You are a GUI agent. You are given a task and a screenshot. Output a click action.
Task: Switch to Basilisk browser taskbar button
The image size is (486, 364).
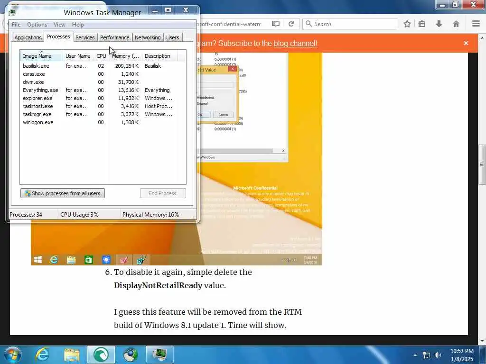pos(101,355)
